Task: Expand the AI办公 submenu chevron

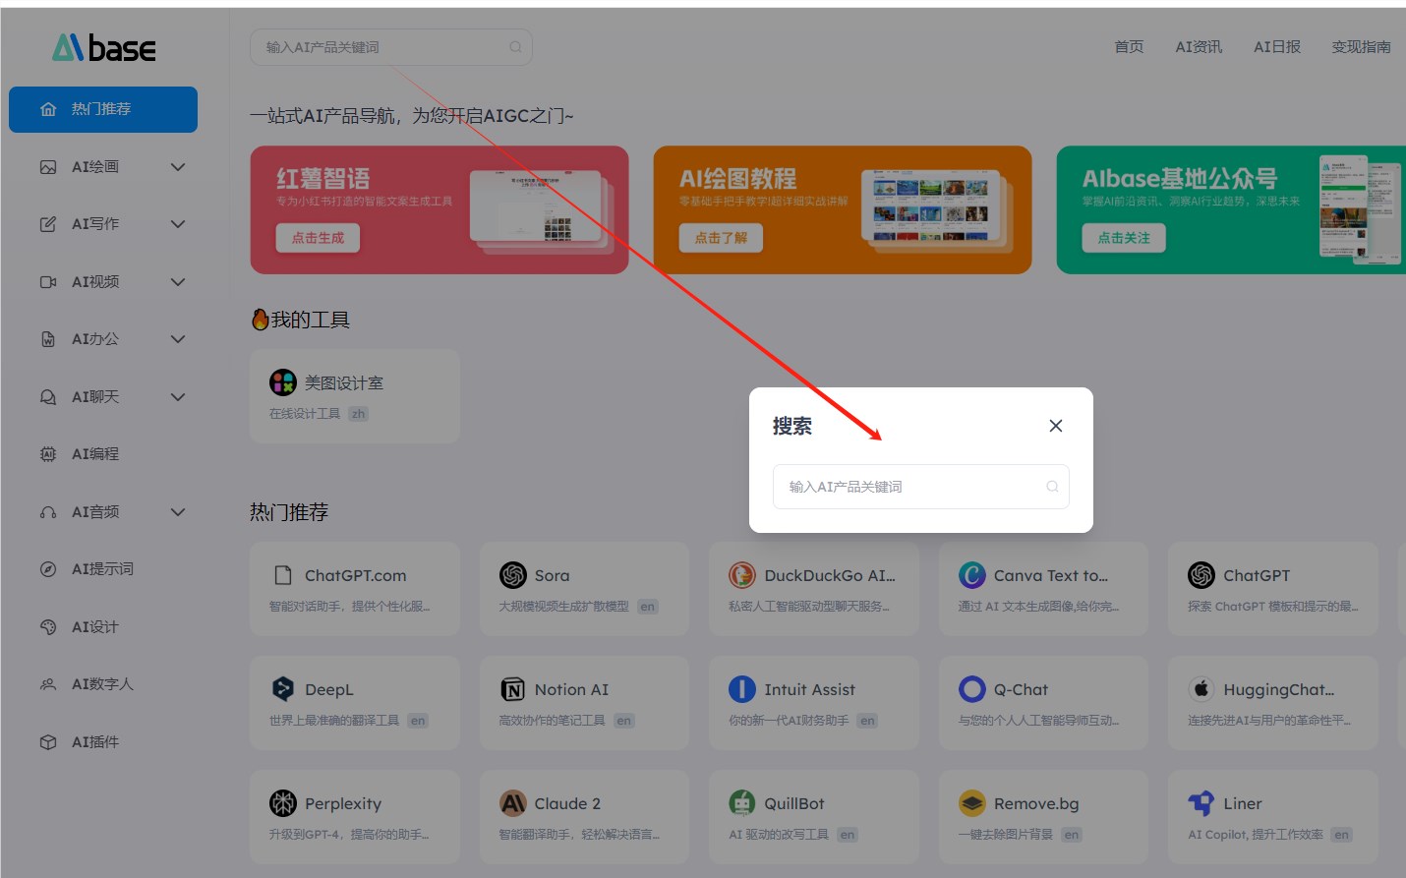Action: tap(178, 339)
